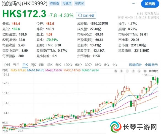The image size is (161, 134).
Task: Click the candlestick style icon
Action: [145, 71]
